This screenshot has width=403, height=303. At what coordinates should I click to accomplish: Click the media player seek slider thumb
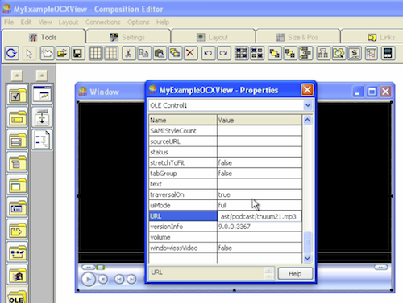pos(101,268)
